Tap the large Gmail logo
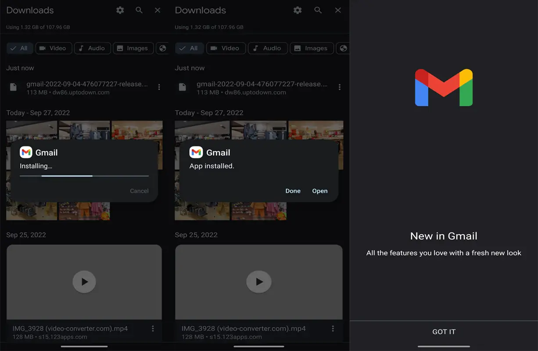 (444, 87)
